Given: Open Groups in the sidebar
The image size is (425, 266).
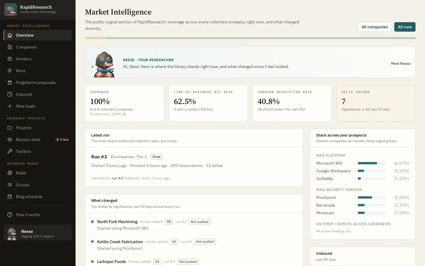Looking at the screenshot, I should [38, 185].
